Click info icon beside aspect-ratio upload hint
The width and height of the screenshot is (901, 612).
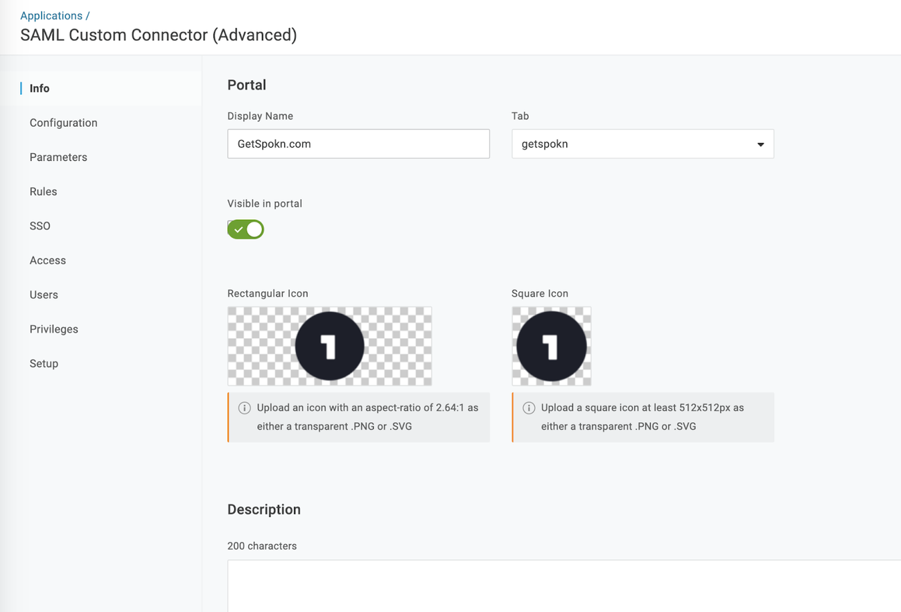click(x=244, y=408)
